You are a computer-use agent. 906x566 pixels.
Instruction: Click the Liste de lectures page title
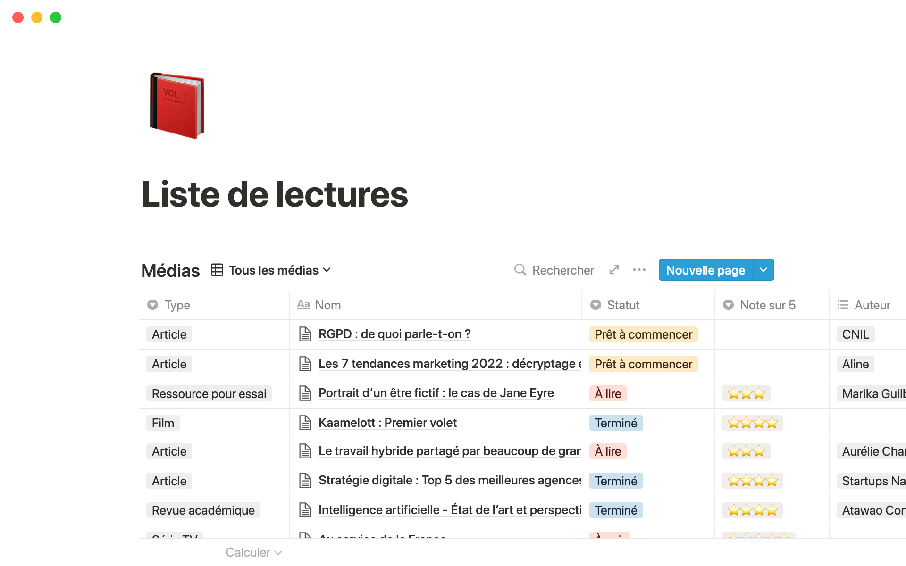pyautogui.click(x=275, y=194)
